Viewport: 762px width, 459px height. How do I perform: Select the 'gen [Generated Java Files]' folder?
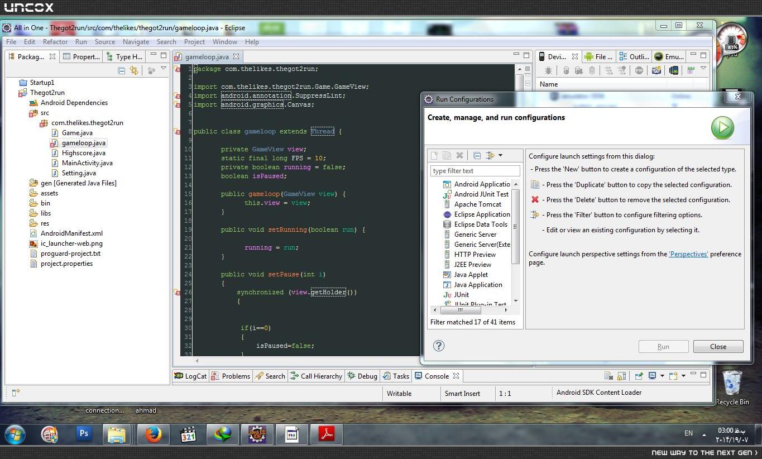click(x=73, y=183)
